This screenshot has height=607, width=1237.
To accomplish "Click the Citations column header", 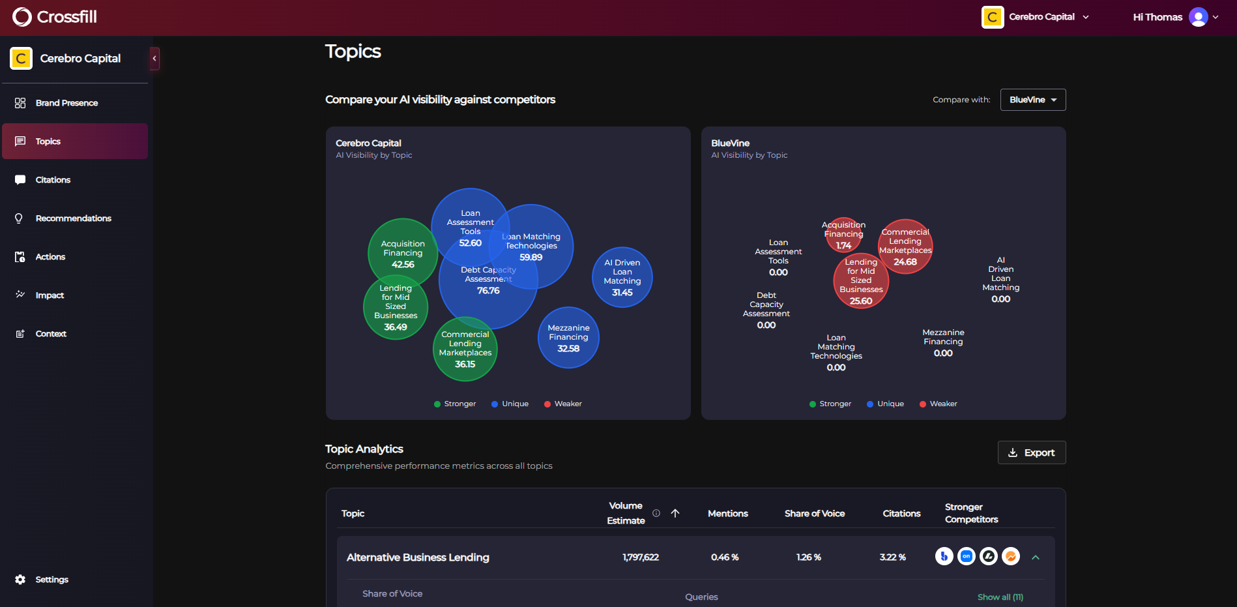I will click(x=901, y=514).
